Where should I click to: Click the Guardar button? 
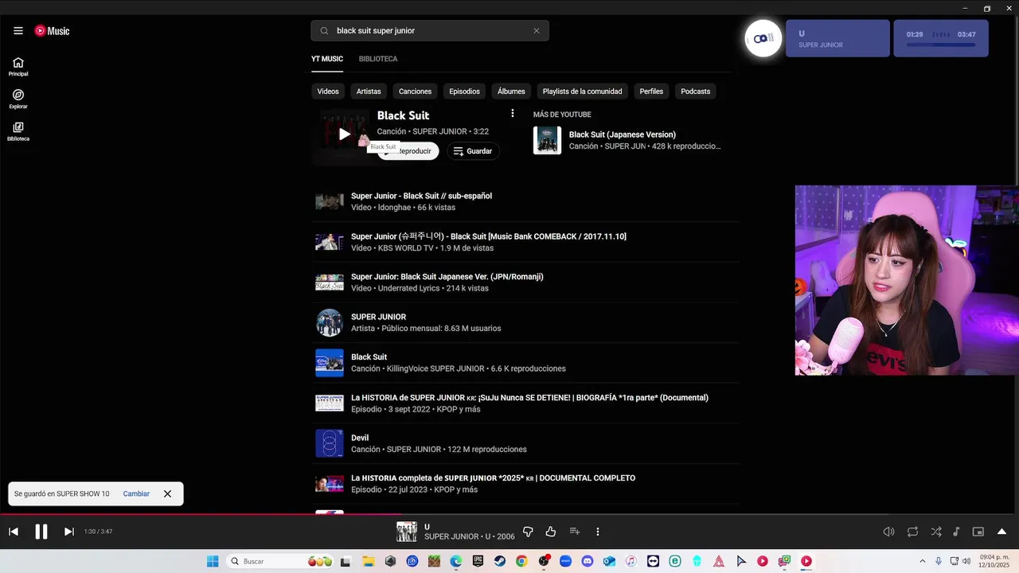(x=473, y=151)
